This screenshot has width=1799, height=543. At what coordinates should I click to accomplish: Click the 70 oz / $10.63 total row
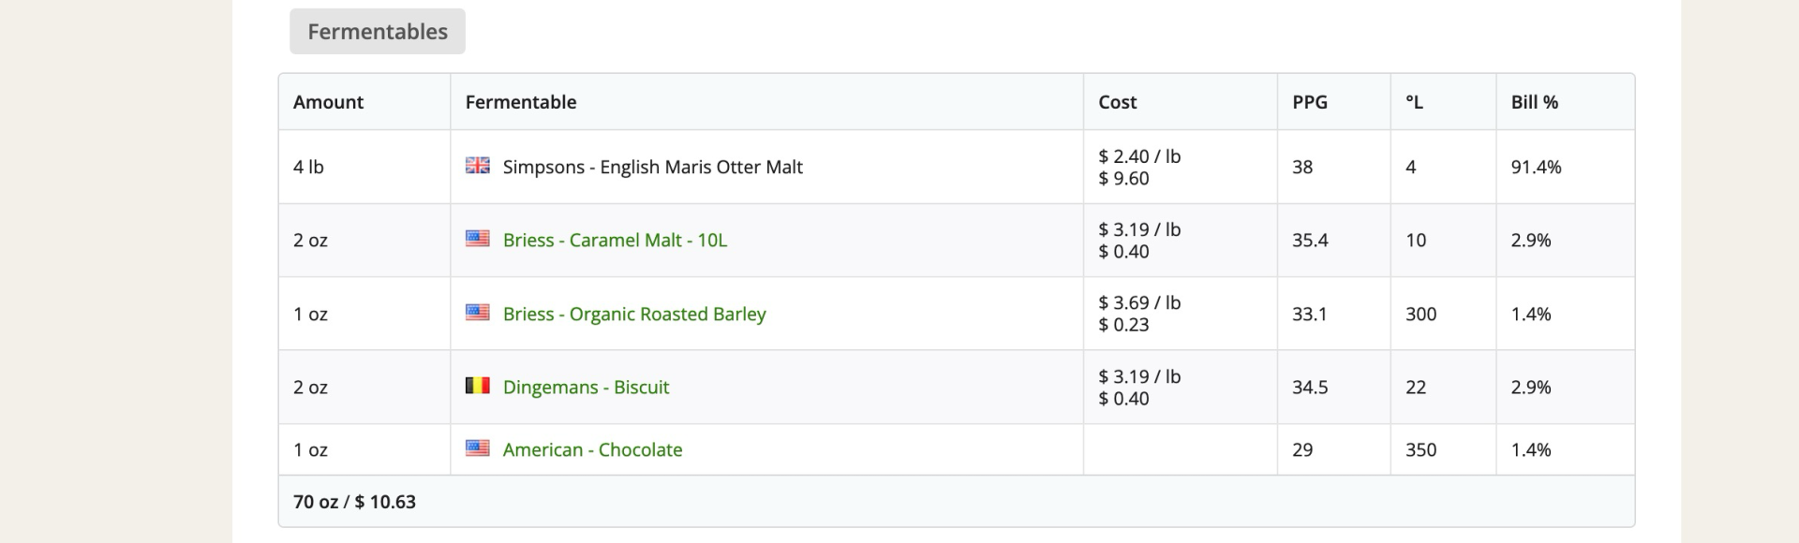tap(354, 502)
